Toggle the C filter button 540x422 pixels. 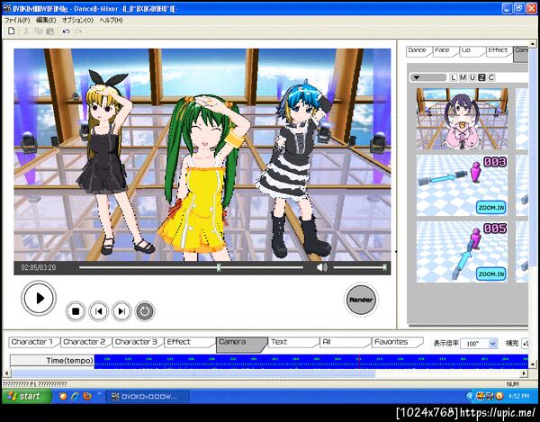[491, 77]
